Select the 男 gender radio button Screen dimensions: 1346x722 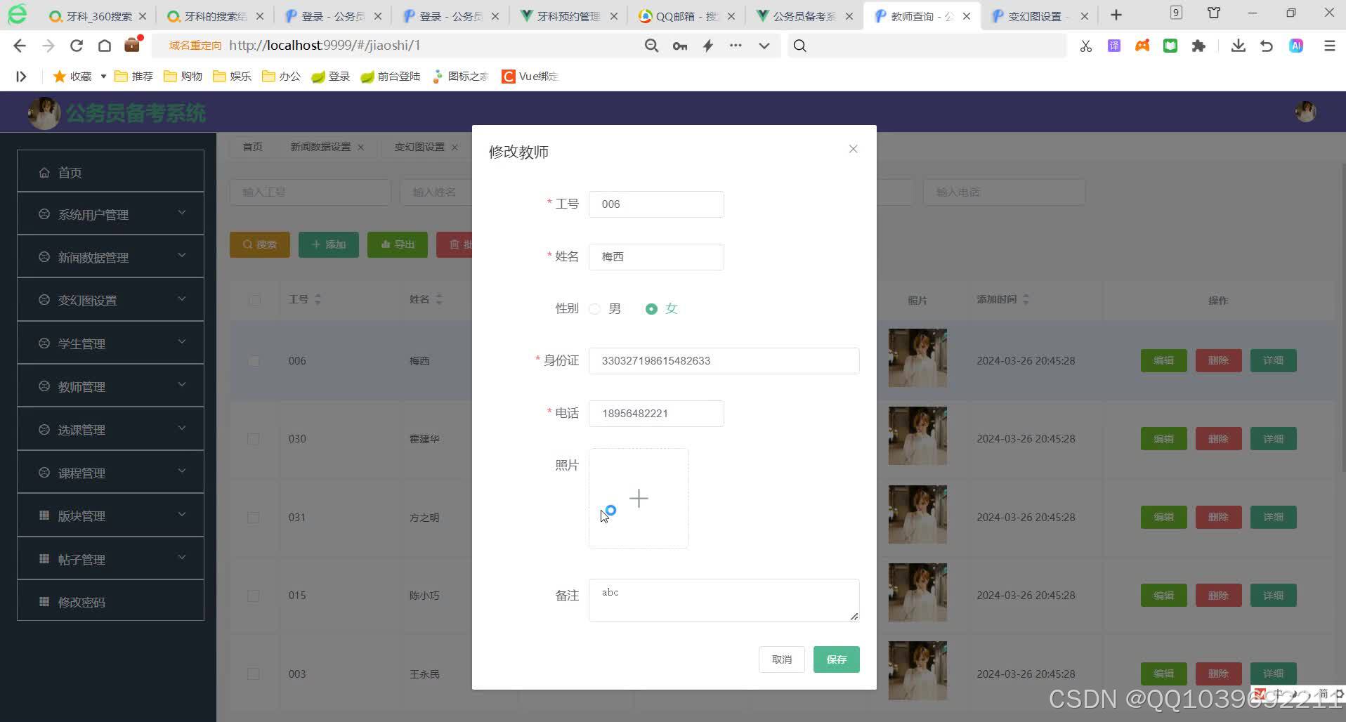point(594,308)
